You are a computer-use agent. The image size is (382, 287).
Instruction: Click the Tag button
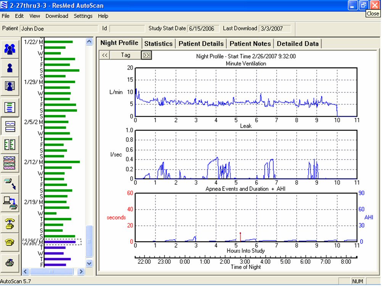tap(126, 55)
